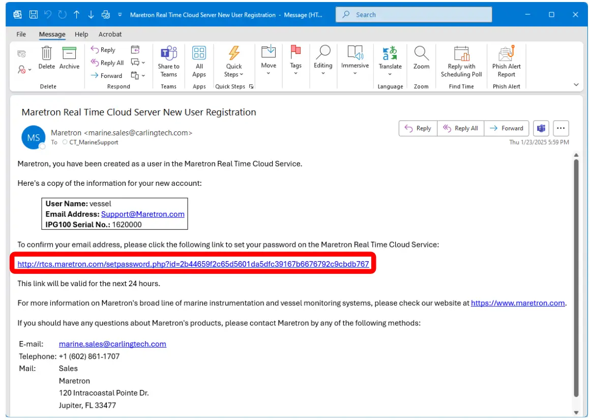
Task: Click the Ignore conversation icon
Action: pyautogui.click(x=21, y=54)
